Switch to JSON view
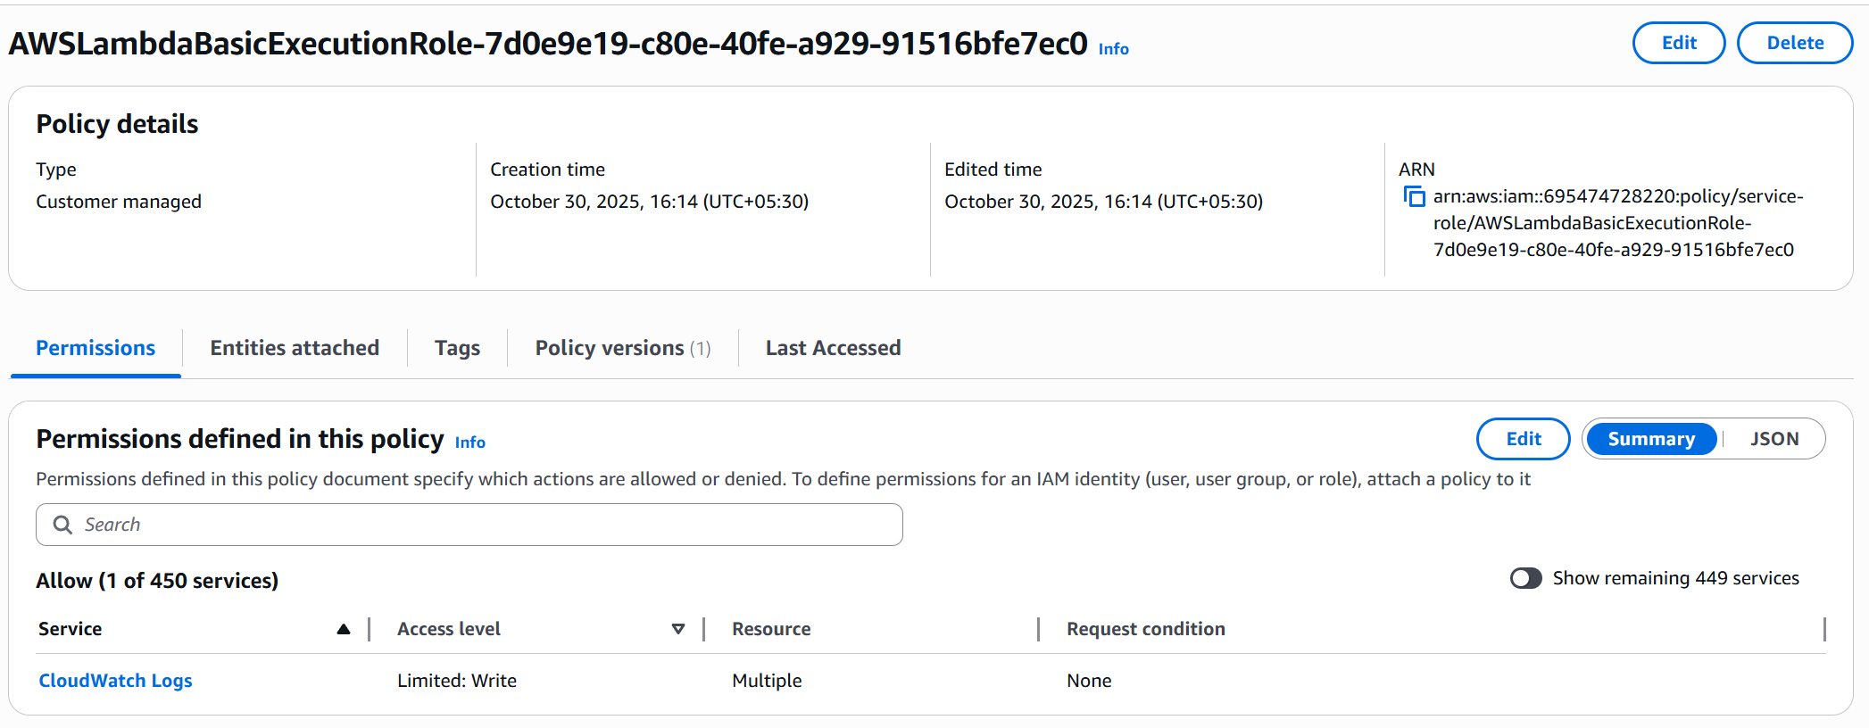Image resolution: width=1869 pixels, height=728 pixels. click(x=1773, y=439)
